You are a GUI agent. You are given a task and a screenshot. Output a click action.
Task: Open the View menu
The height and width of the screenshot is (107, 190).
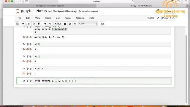[37, 18]
